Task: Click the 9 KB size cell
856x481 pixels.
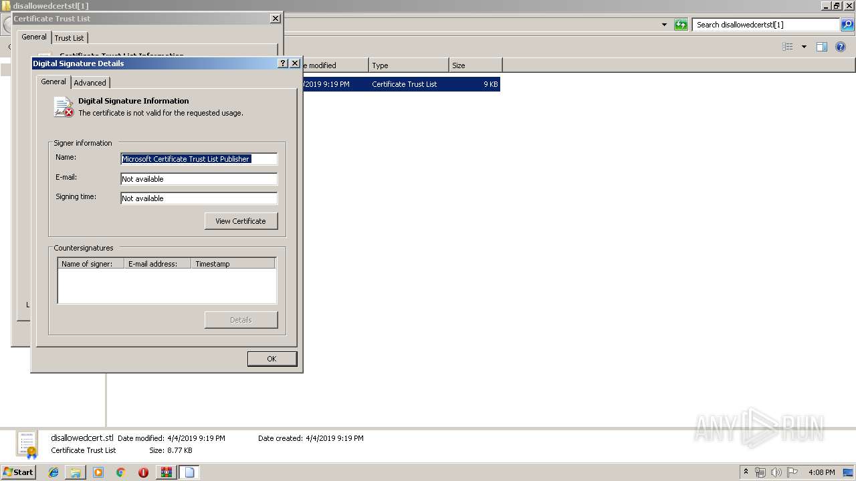Action: click(x=490, y=84)
